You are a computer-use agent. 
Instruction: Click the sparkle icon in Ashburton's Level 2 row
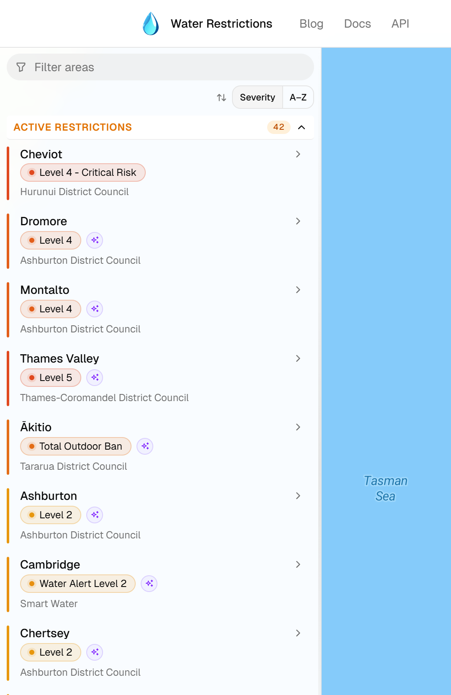click(95, 515)
